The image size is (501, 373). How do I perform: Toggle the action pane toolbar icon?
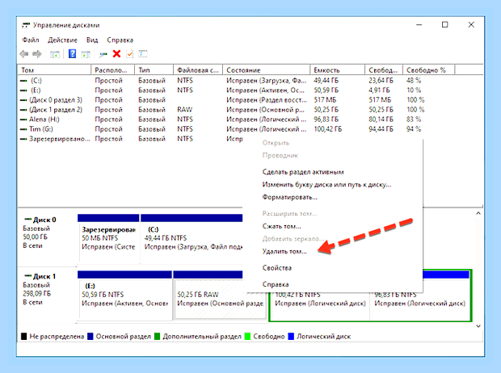[86, 54]
